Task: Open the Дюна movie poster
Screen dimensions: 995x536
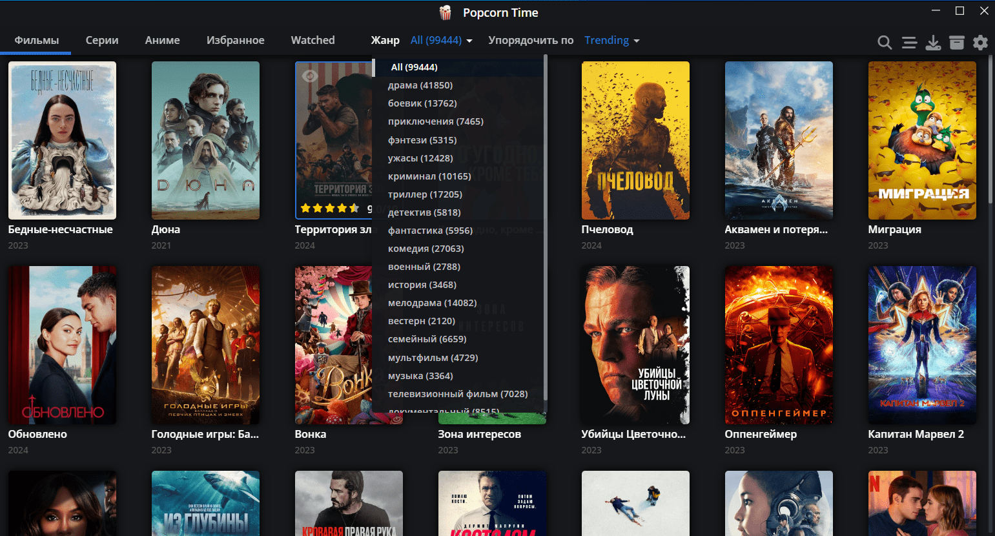Action: (x=205, y=140)
